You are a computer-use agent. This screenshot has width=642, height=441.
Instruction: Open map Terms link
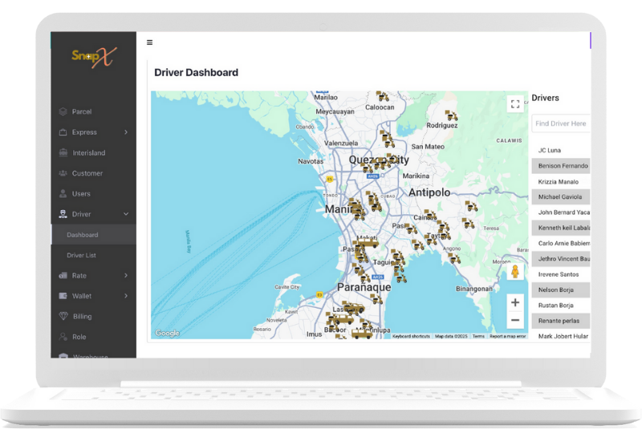point(478,336)
